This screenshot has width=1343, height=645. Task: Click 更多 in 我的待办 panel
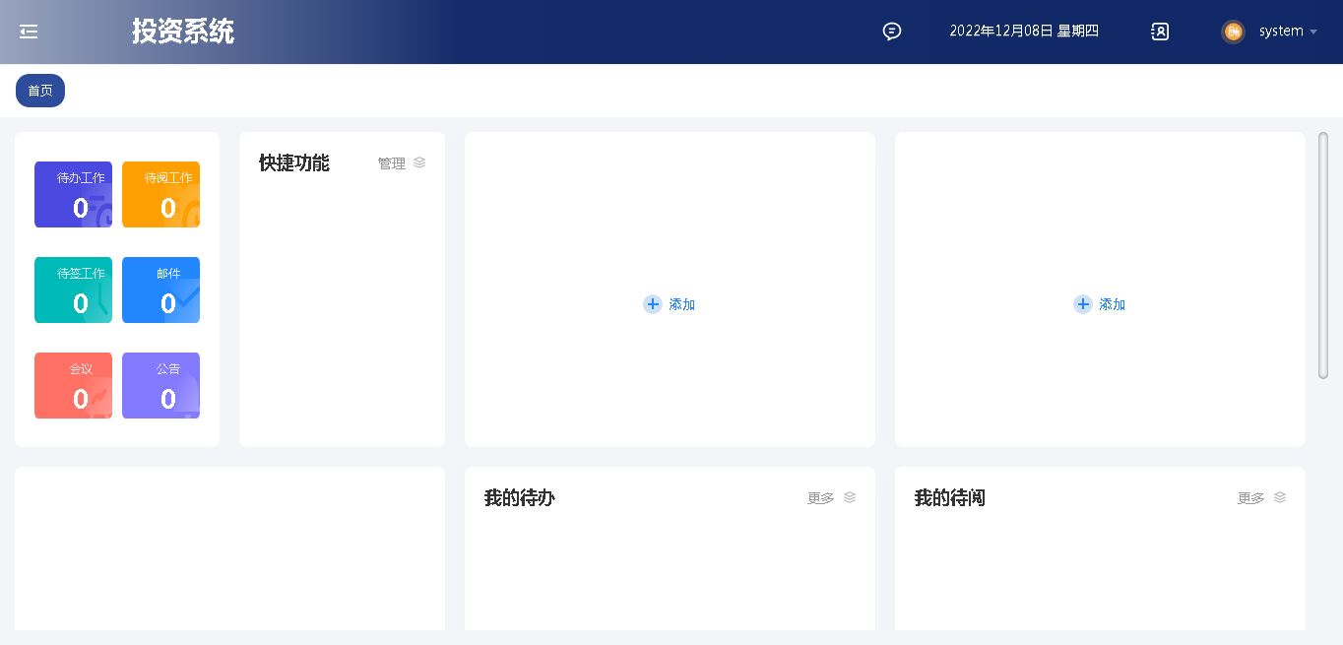tap(821, 498)
